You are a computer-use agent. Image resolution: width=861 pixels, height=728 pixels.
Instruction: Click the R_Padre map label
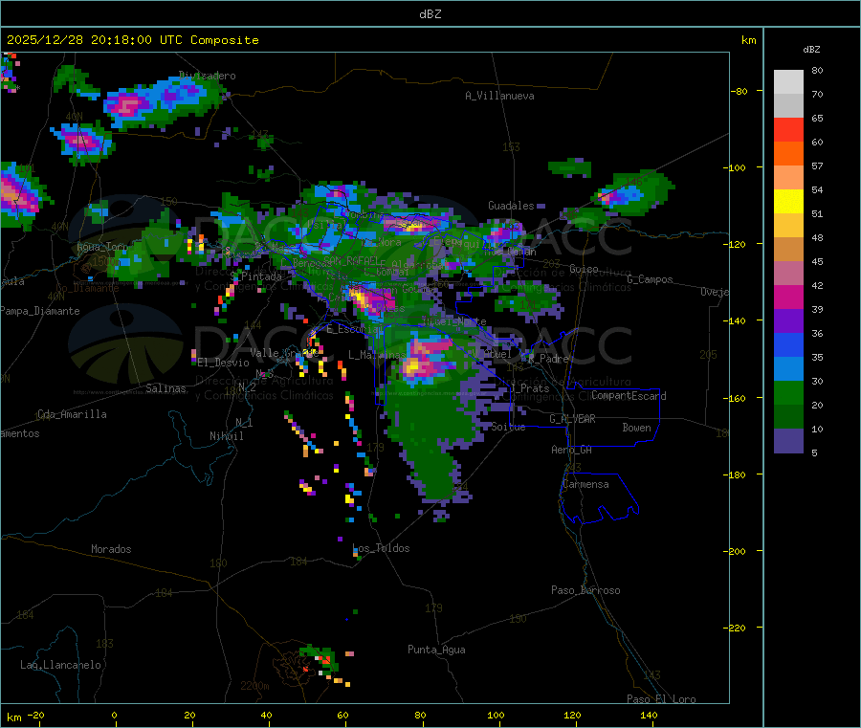(x=548, y=359)
